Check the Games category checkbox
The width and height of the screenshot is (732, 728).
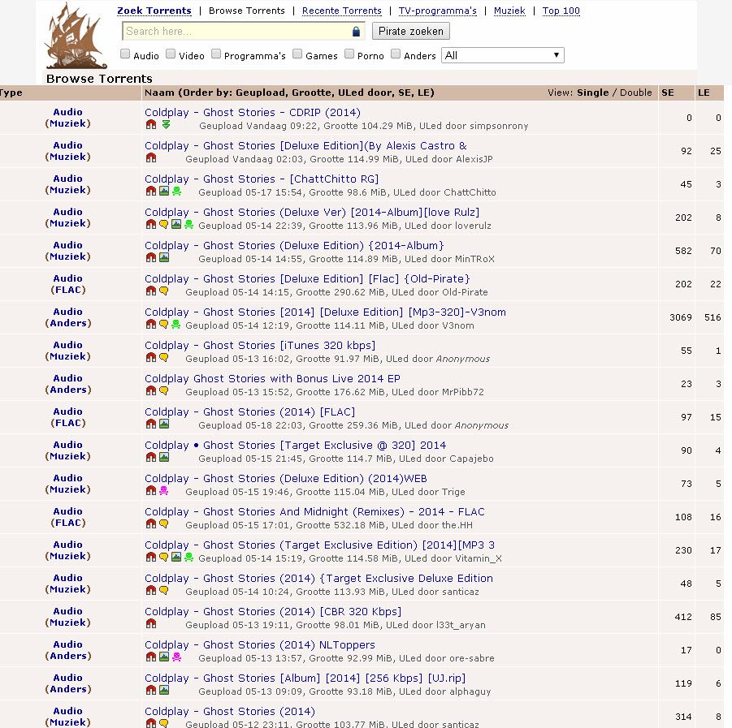pos(297,54)
